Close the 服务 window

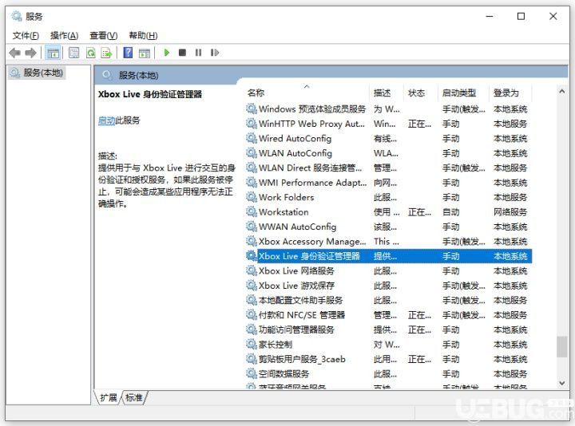(x=553, y=16)
